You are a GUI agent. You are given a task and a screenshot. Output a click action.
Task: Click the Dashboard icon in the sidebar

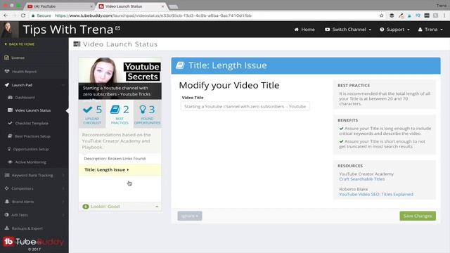click(10, 98)
